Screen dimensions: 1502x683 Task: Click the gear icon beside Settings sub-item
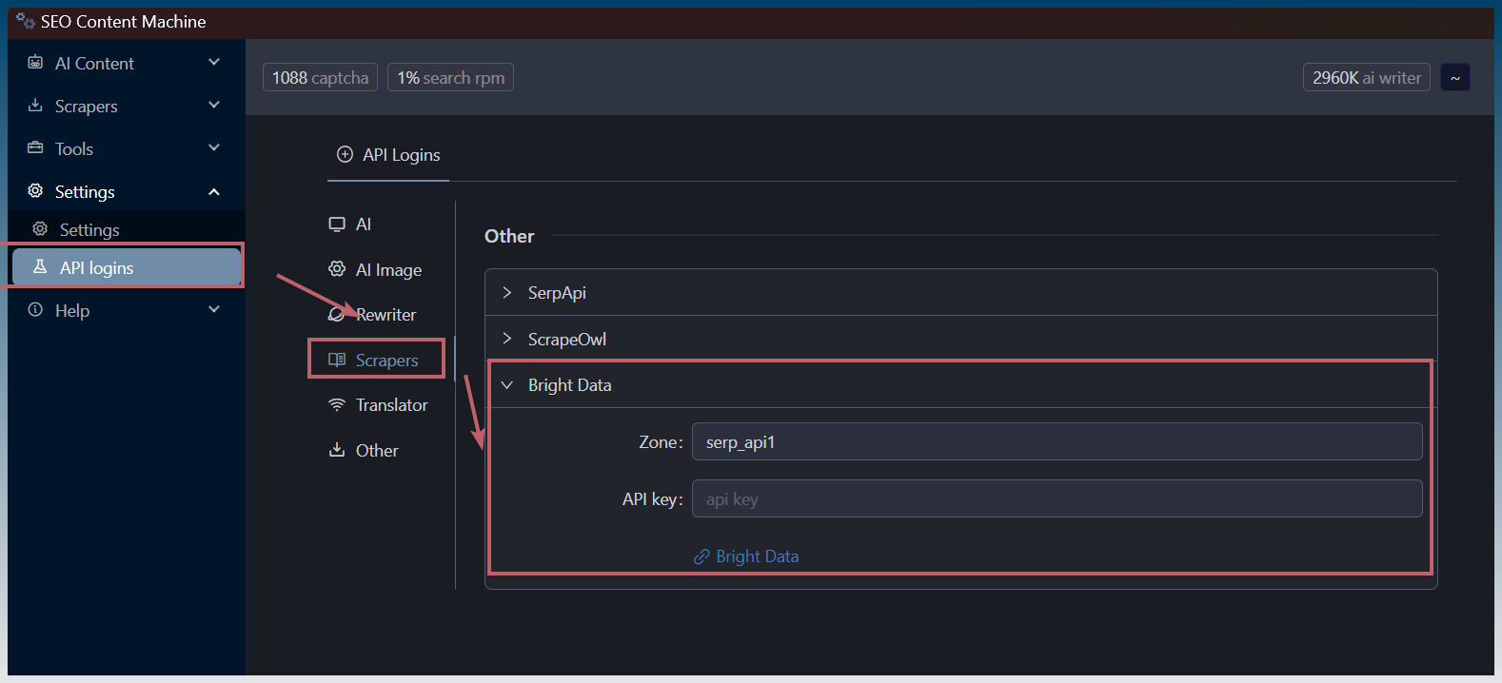pyautogui.click(x=40, y=228)
